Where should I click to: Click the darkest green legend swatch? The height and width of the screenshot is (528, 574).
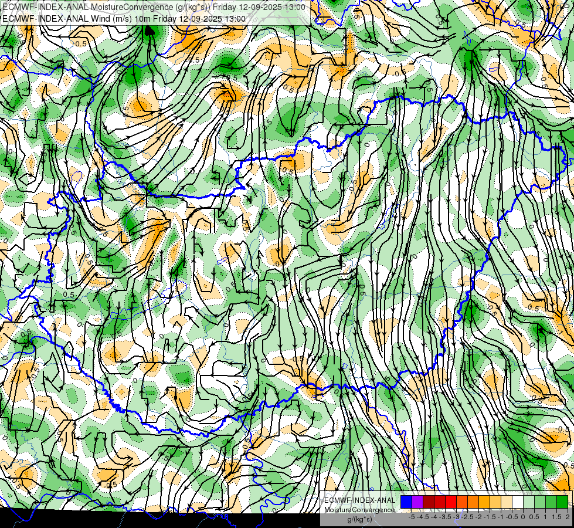(562, 502)
